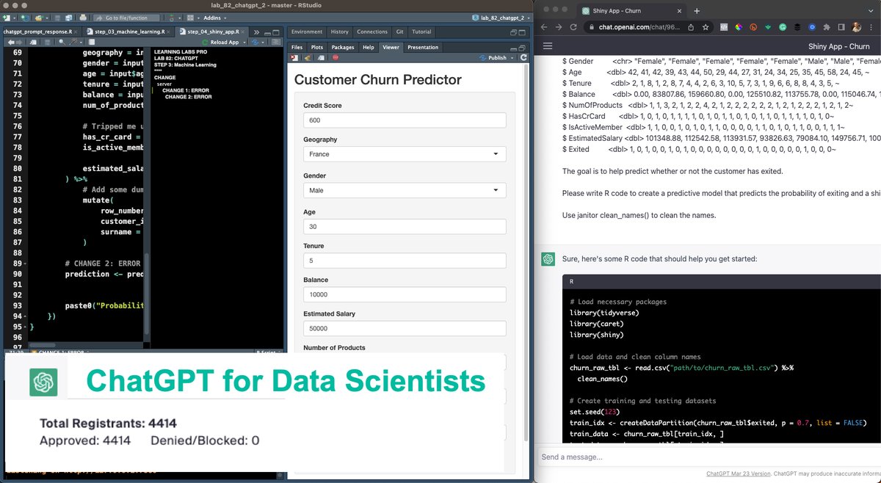This screenshot has height=483, width=881.
Task: Click the Send a message input box
Action: pyautogui.click(x=708, y=457)
